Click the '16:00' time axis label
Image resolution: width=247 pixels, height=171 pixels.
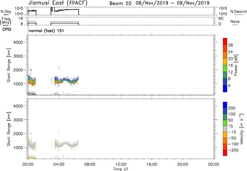click(x=152, y=165)
